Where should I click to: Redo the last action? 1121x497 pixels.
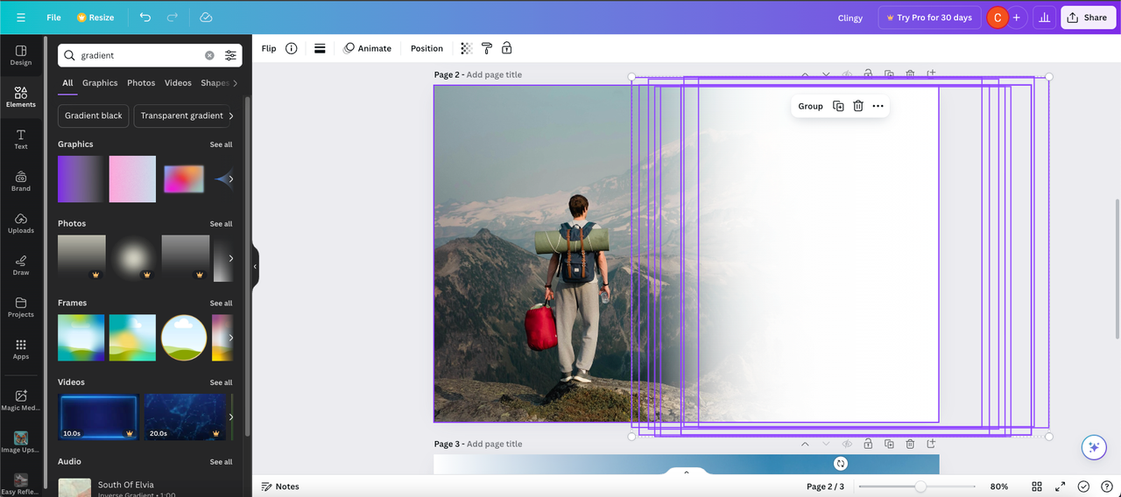(173, 17)
